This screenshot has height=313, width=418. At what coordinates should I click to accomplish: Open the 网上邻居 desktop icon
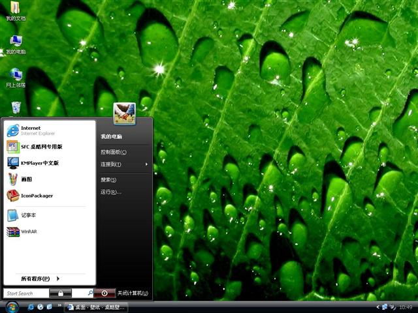coord(16,78)
